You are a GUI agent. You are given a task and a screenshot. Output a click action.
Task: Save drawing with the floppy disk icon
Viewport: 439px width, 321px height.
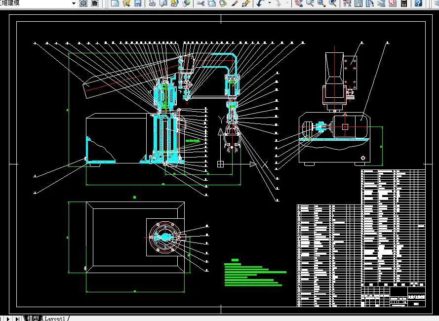coord(138,3)
